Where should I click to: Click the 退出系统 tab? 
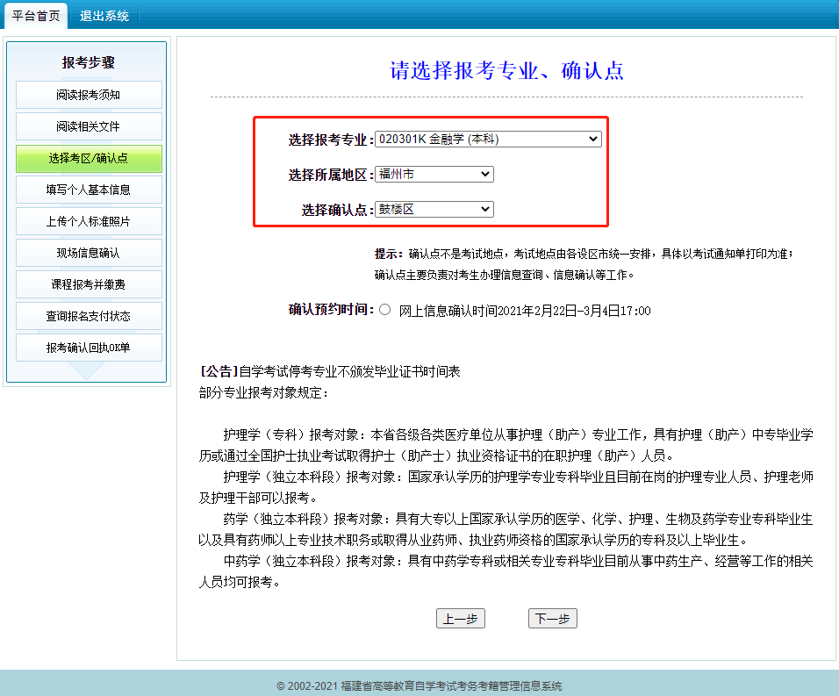104,16
